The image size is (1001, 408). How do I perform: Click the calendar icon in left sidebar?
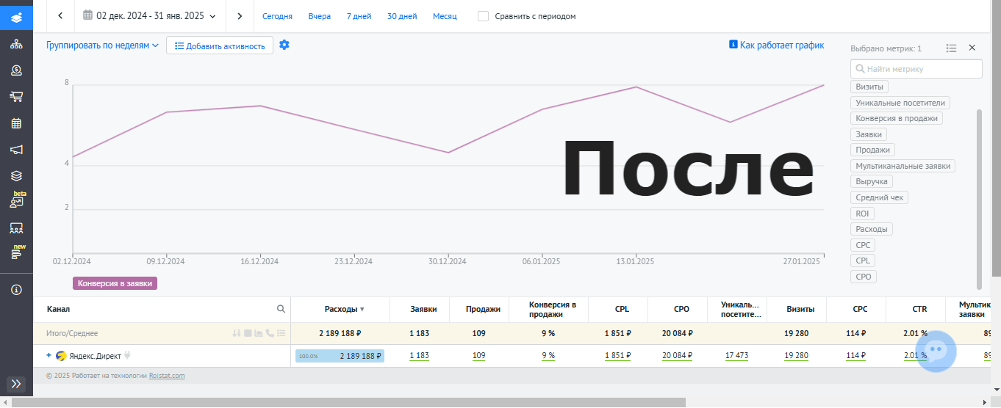coord(16,123)
